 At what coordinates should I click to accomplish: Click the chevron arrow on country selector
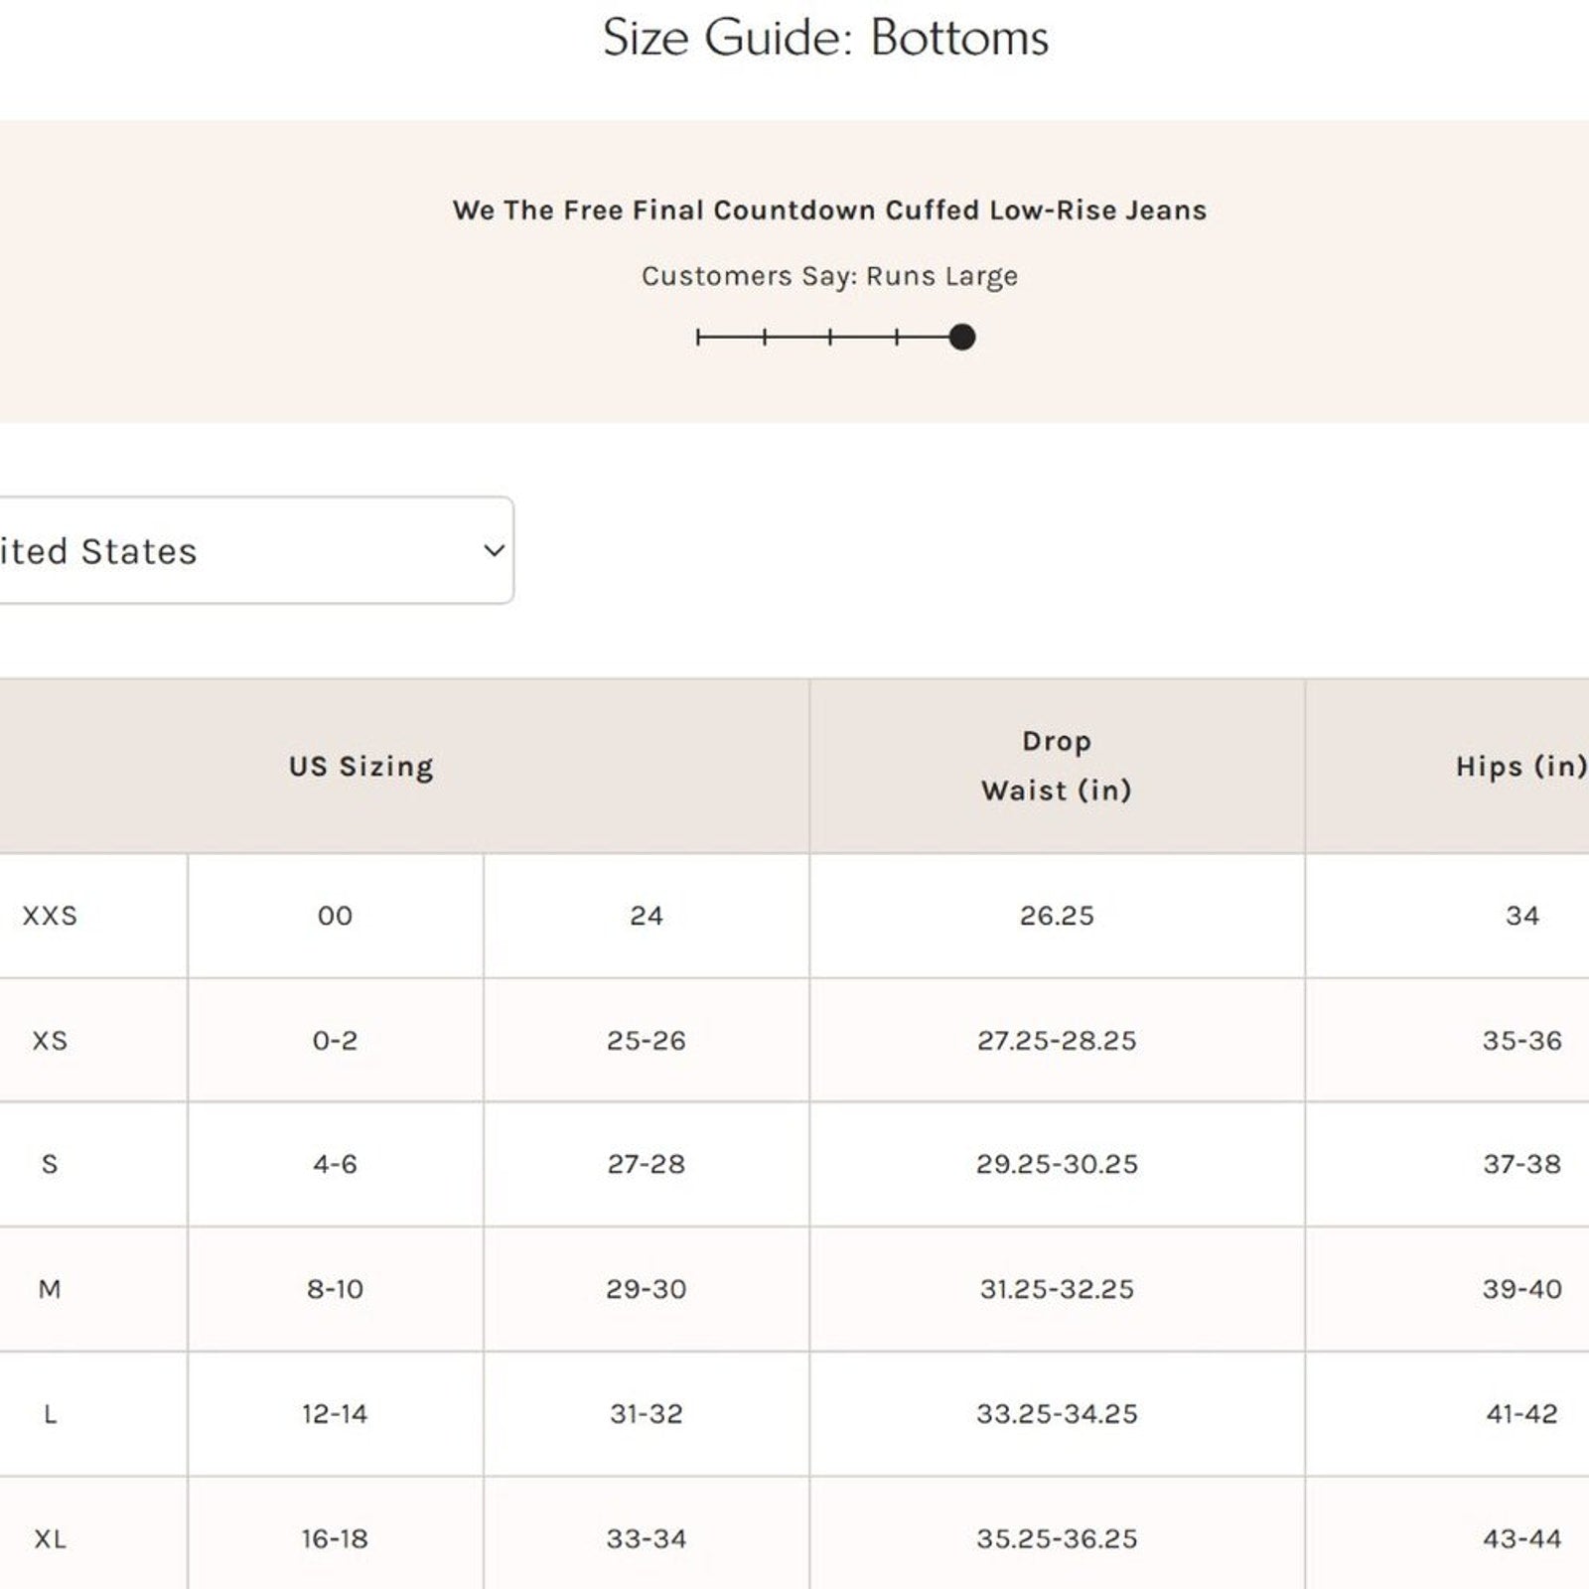point(494,550)
